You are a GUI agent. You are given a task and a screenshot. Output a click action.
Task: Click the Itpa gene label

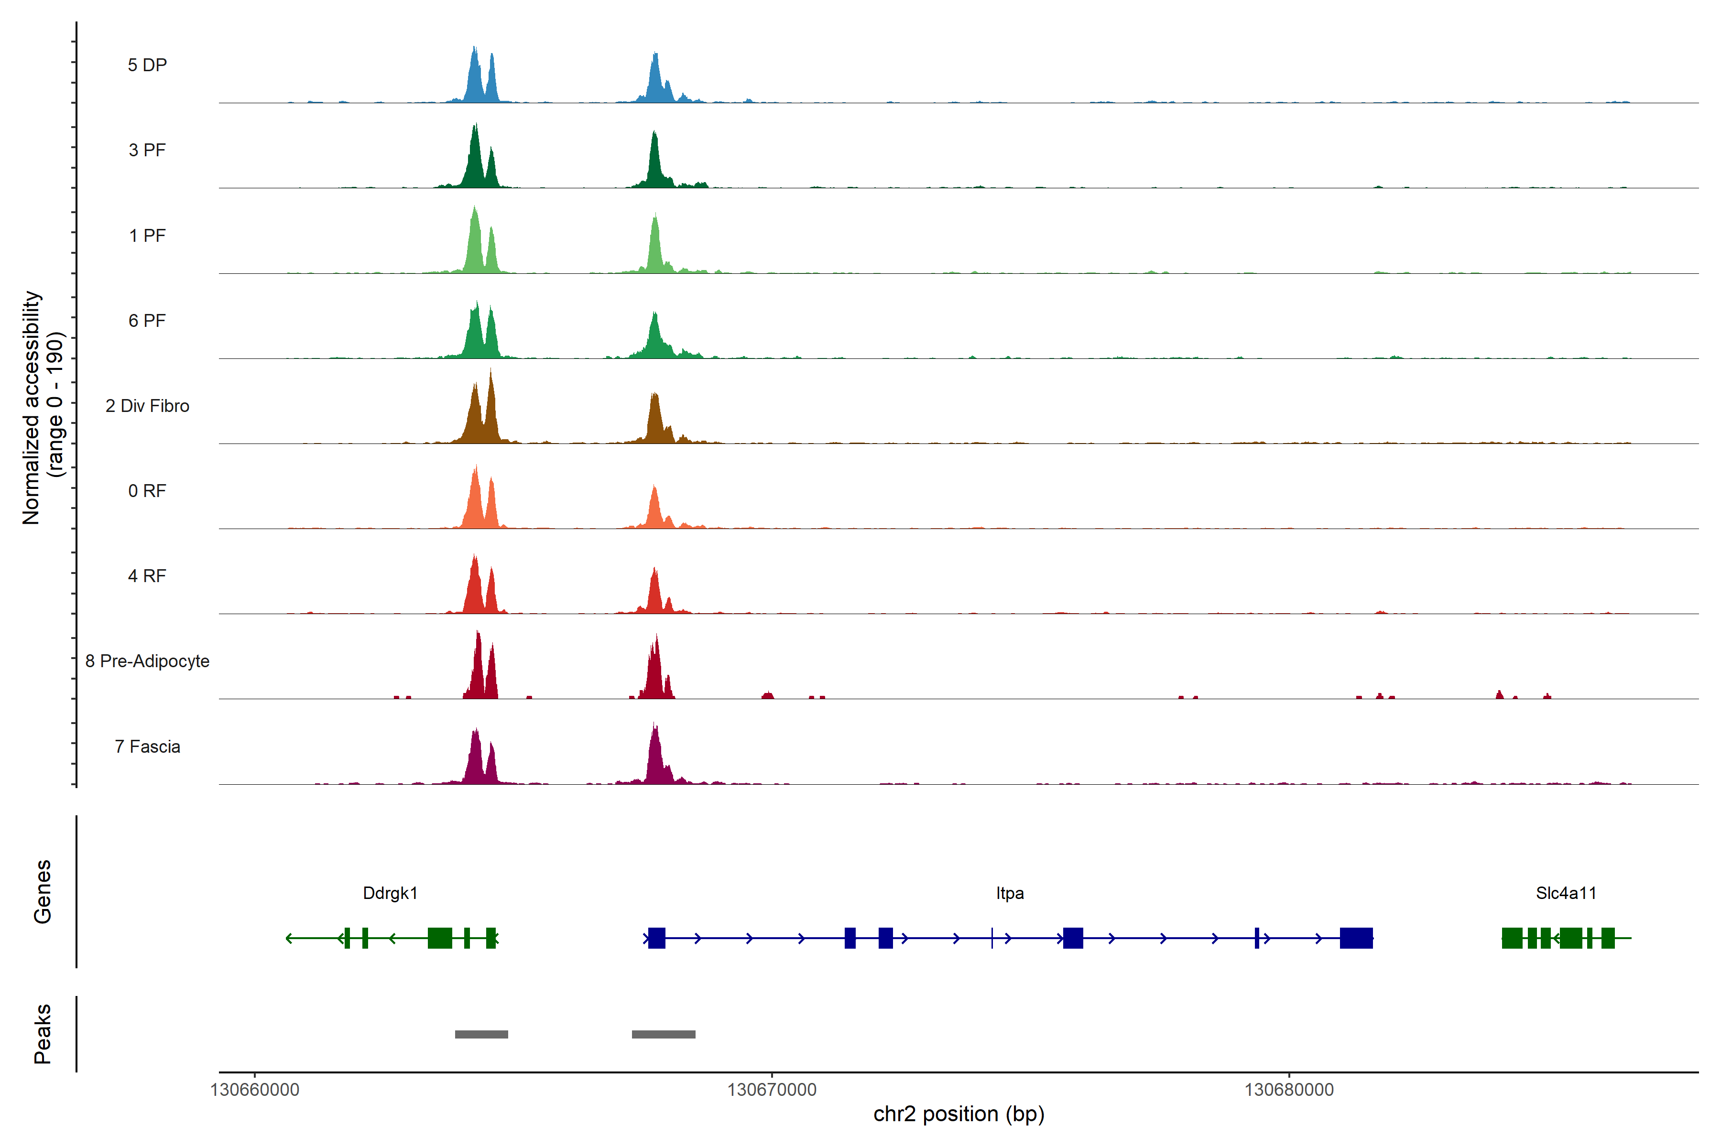[x=1010, y=893]
